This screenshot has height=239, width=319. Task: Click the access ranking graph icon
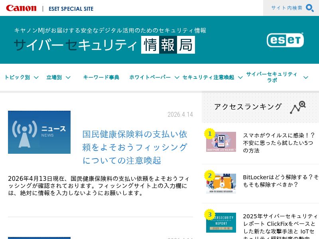297,107
